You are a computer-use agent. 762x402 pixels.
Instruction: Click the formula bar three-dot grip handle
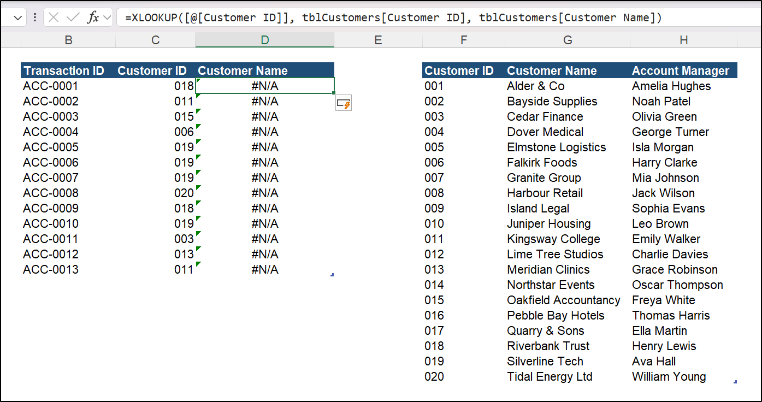click(35, 17)
